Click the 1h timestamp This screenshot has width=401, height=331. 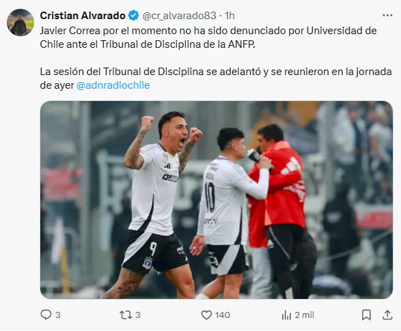coord(230,16)
